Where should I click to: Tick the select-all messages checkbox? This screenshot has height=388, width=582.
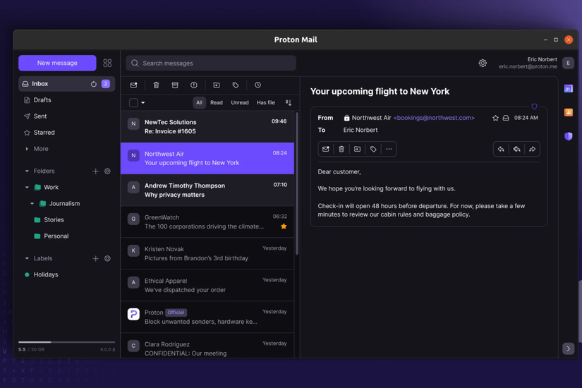tap(133, 102)
